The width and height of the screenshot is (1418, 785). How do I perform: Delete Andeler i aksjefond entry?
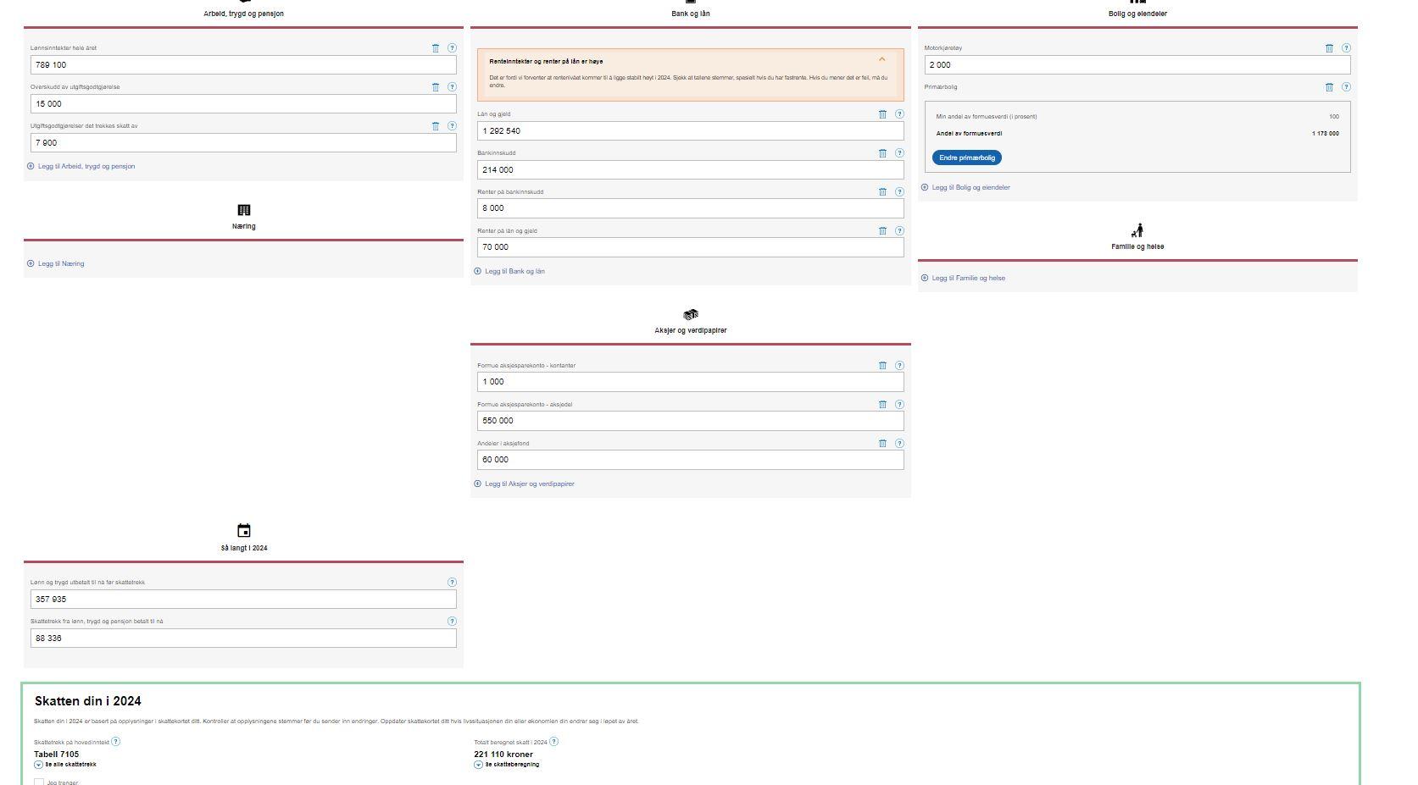click(x=882, y=444)
